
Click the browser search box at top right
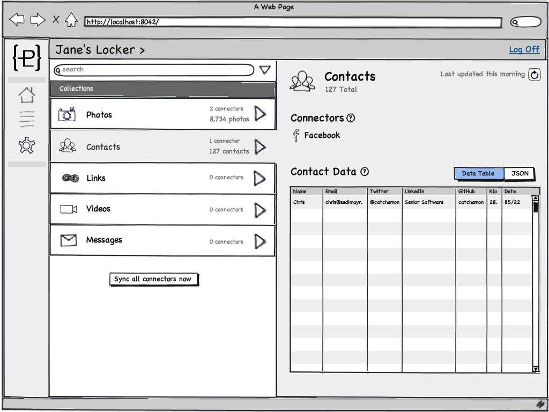(x=525, y=22)
